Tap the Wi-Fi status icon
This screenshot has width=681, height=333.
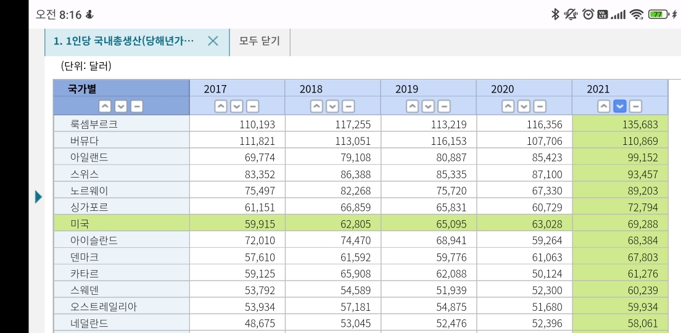pos(637,14)
